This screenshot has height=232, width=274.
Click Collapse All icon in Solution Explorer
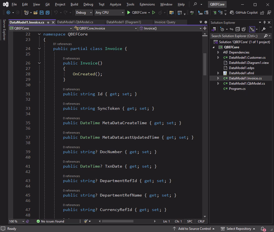238,29
